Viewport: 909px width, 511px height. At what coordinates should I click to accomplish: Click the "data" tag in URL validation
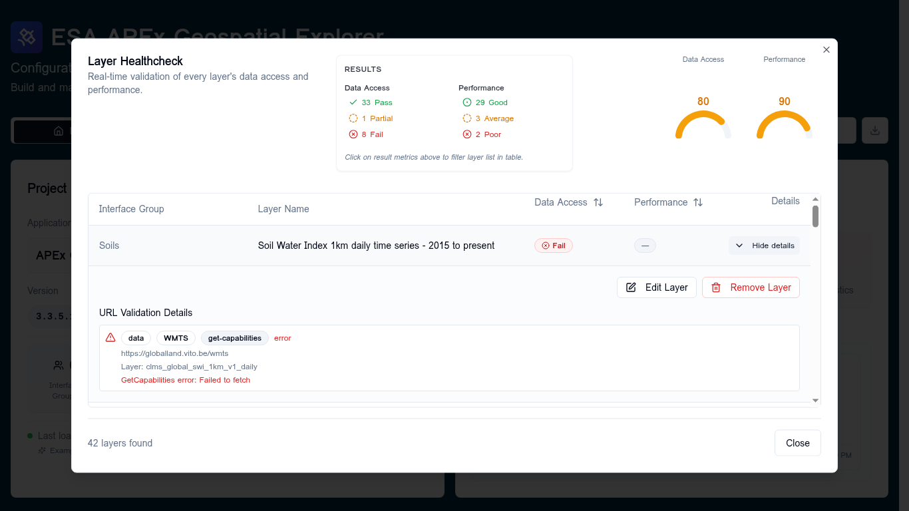136,338
